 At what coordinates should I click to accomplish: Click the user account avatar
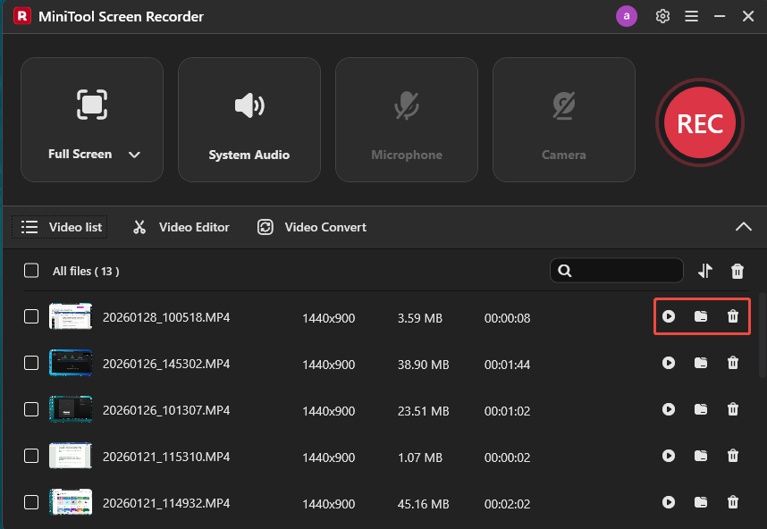627,16
